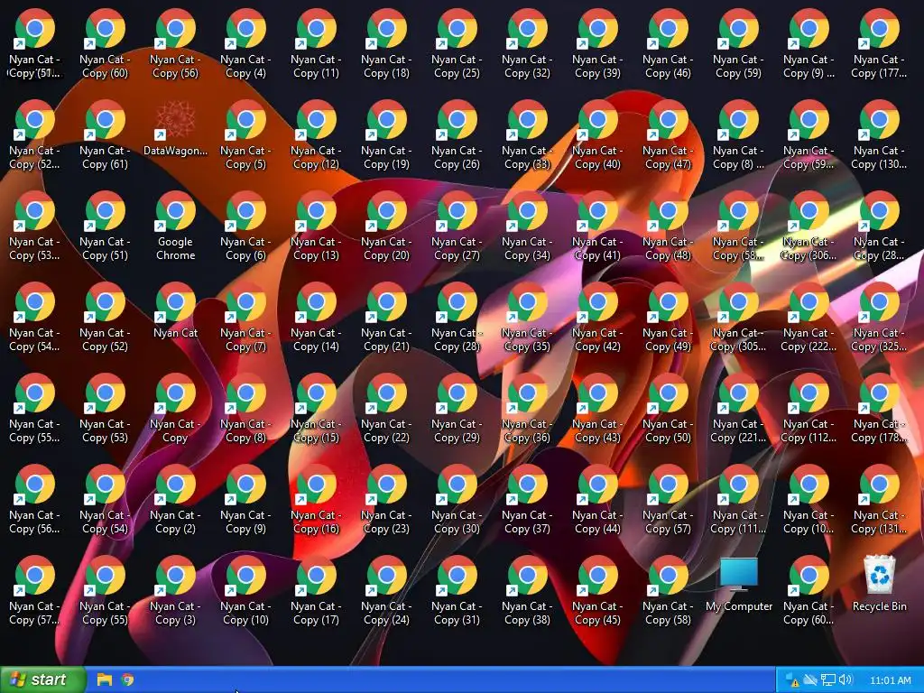Select Nyan Cat - Copy (16) shortcut
Screen dimensions: 924x693
[x=316, y=500]
